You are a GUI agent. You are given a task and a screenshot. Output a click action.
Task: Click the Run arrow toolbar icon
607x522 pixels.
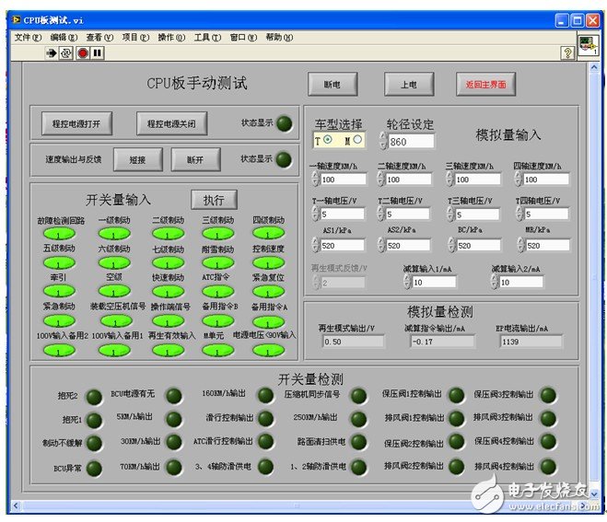[x=53, y=53]
